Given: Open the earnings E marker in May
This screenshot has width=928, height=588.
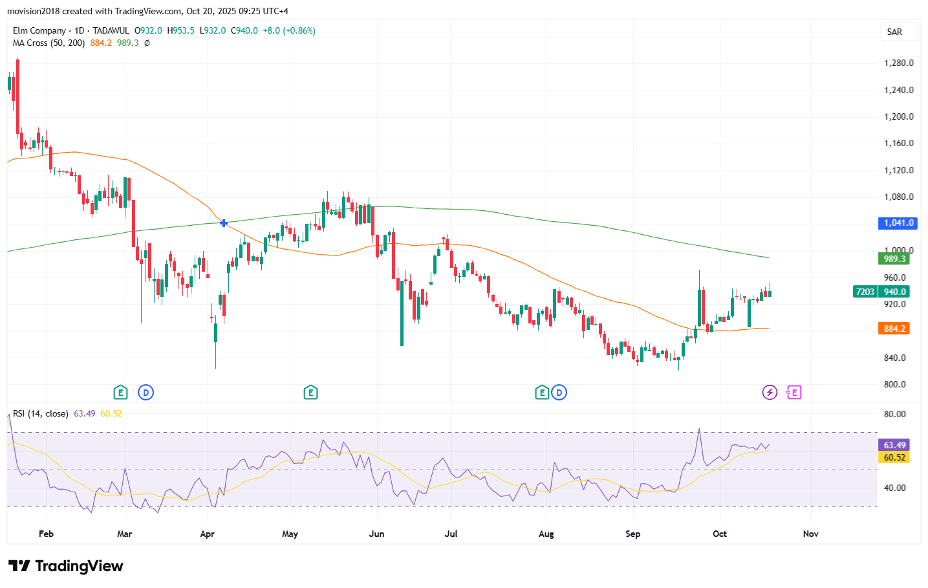Looking at the screenshot, I should pyautogui.click(x=310, y=392).
